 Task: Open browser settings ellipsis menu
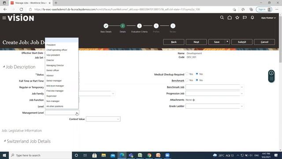click(x=277, y=9)
